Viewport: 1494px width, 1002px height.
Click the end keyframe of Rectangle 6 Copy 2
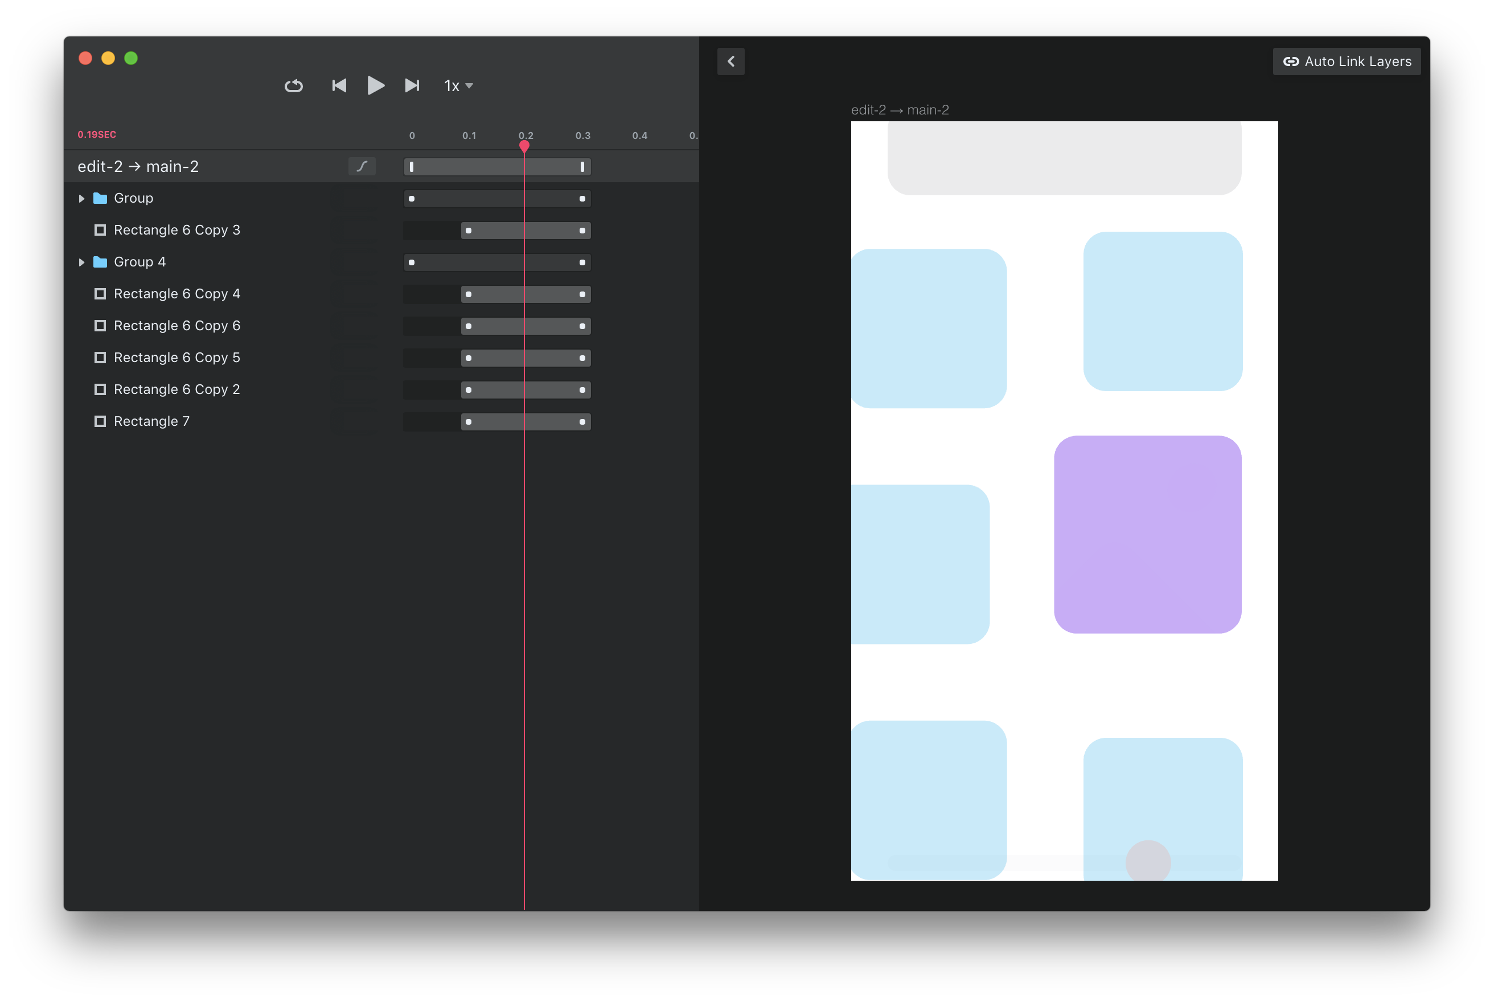pyautogui.click(x=581, y=390)
